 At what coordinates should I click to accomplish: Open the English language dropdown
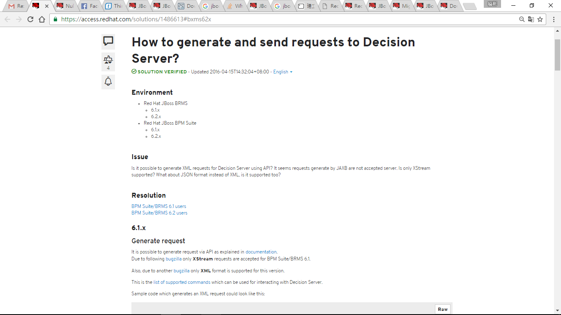coord(283,72)
